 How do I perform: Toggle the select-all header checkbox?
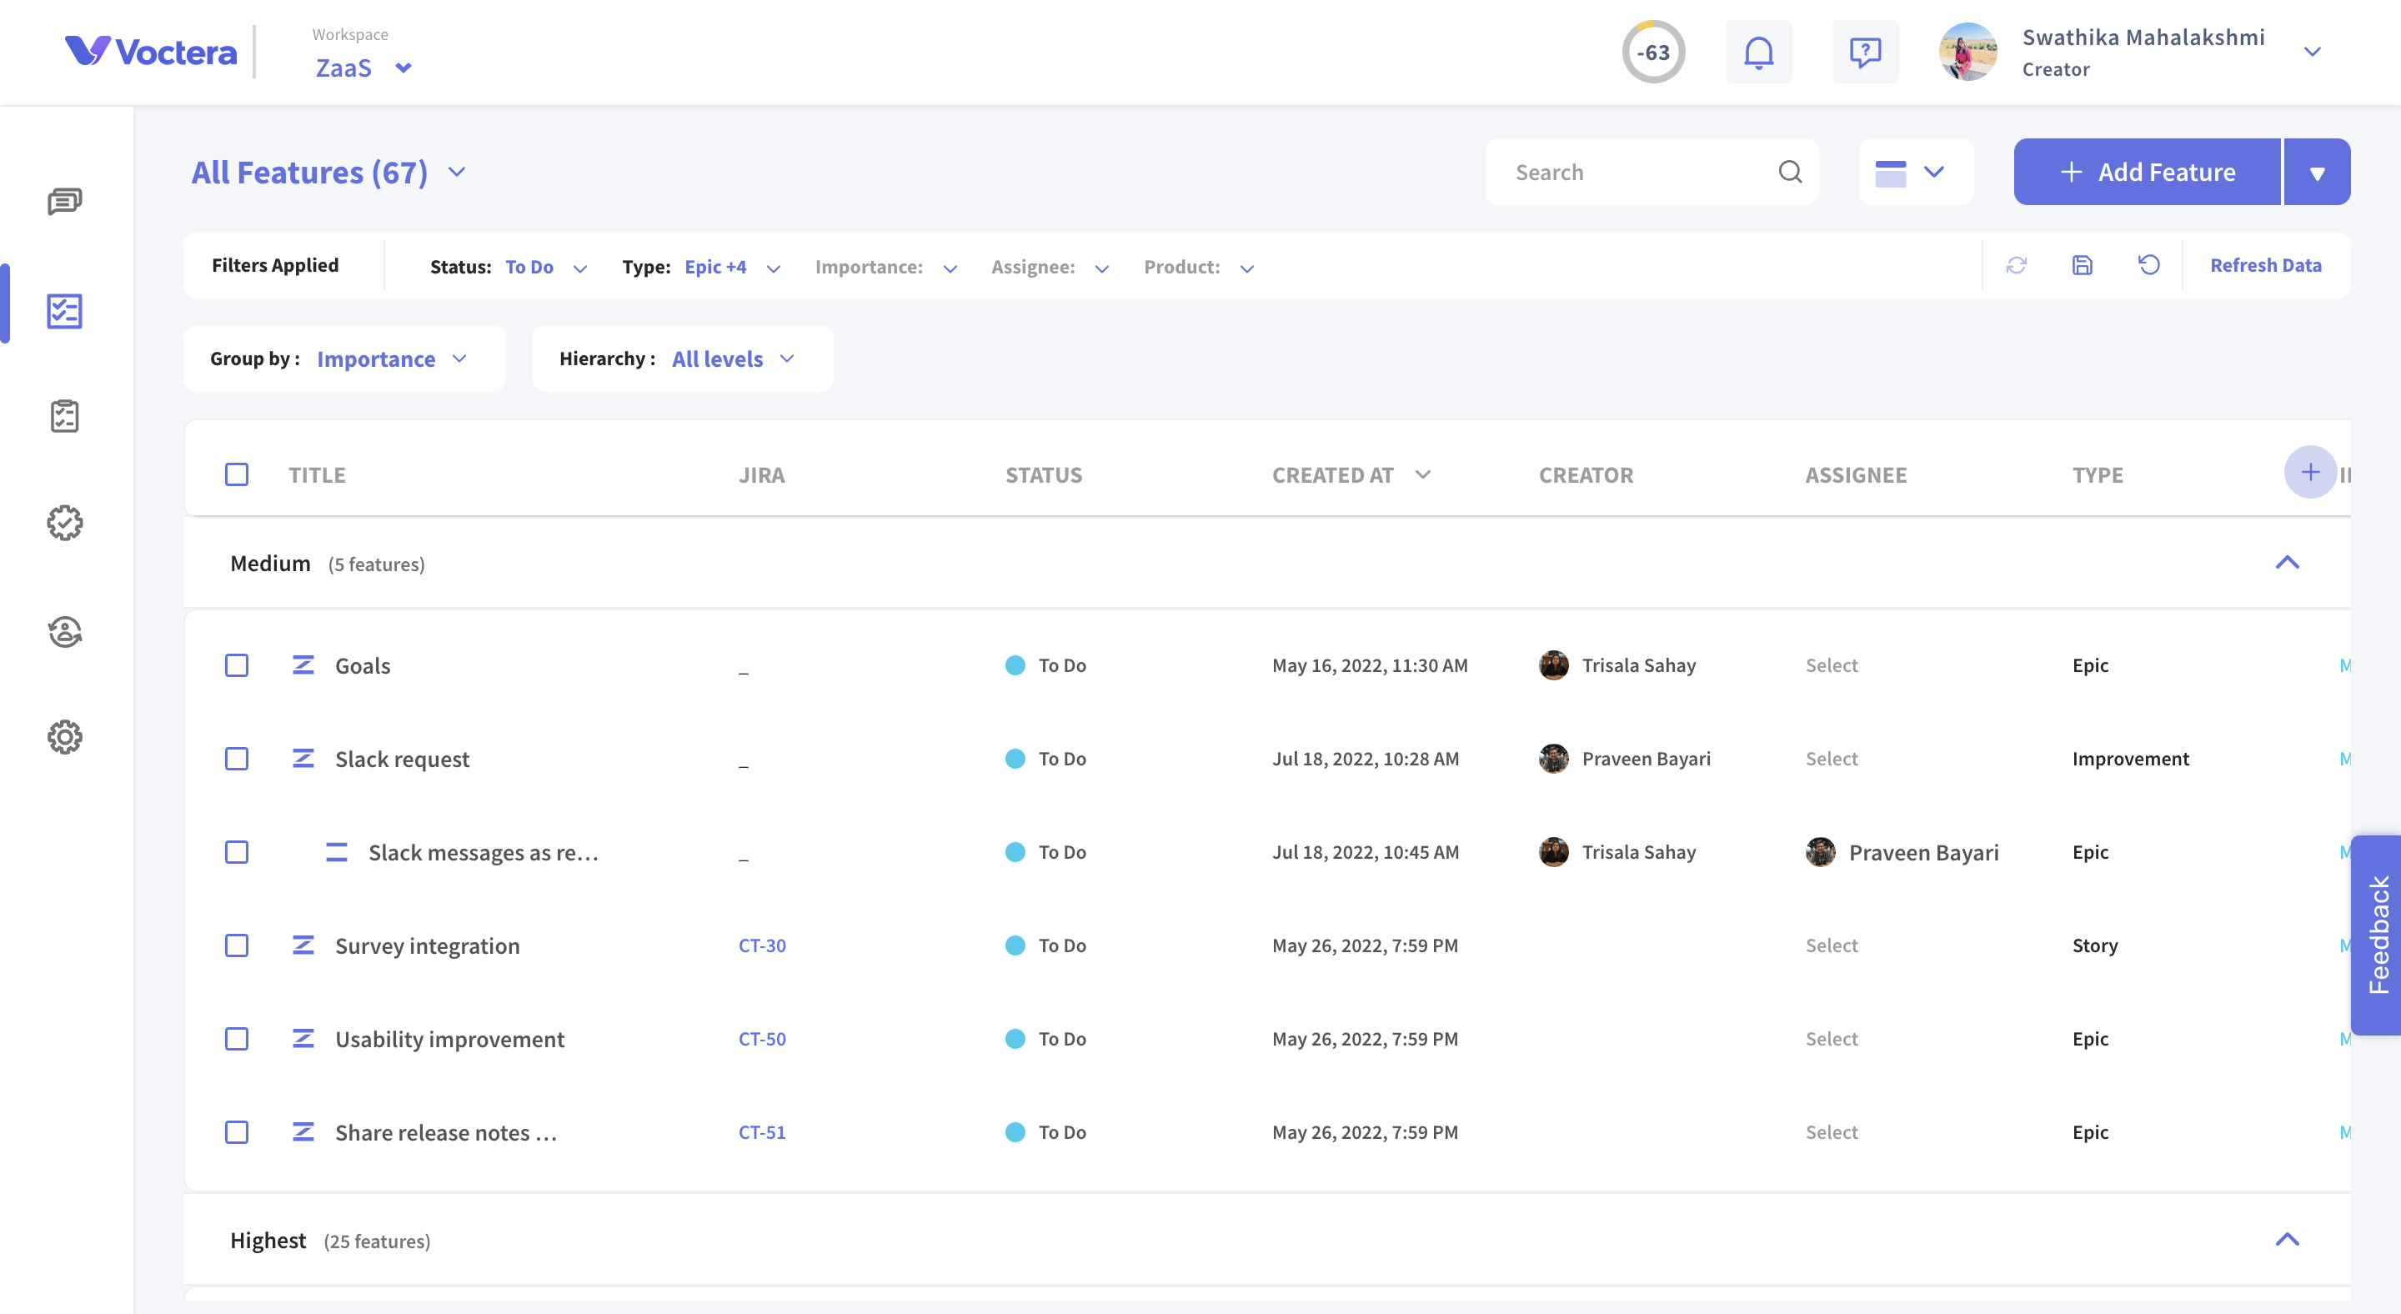point(237,474)
